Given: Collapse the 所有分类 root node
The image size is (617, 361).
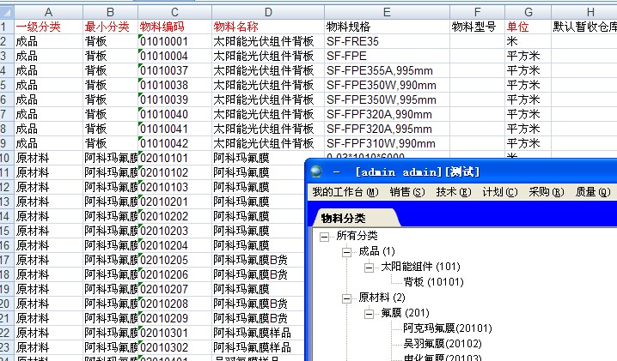Looking at the screenshot, I should pos(323,236).
